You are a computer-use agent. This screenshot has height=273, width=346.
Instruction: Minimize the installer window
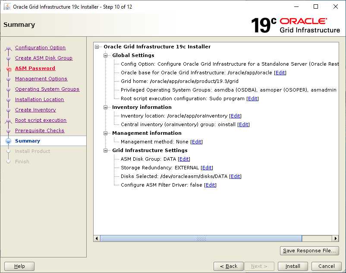coord(296,6)
